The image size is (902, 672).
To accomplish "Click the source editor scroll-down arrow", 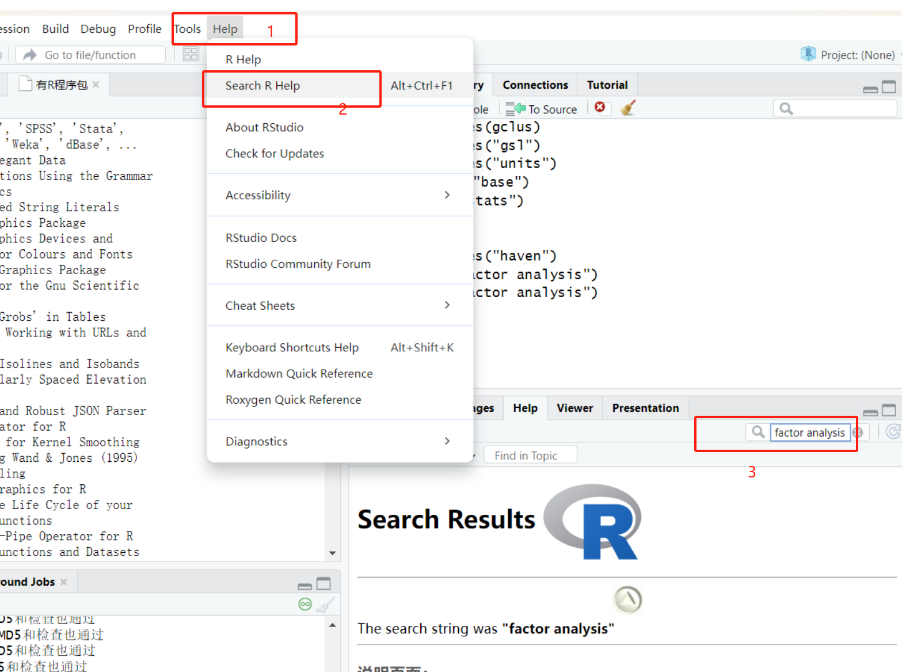I will 332,553.
